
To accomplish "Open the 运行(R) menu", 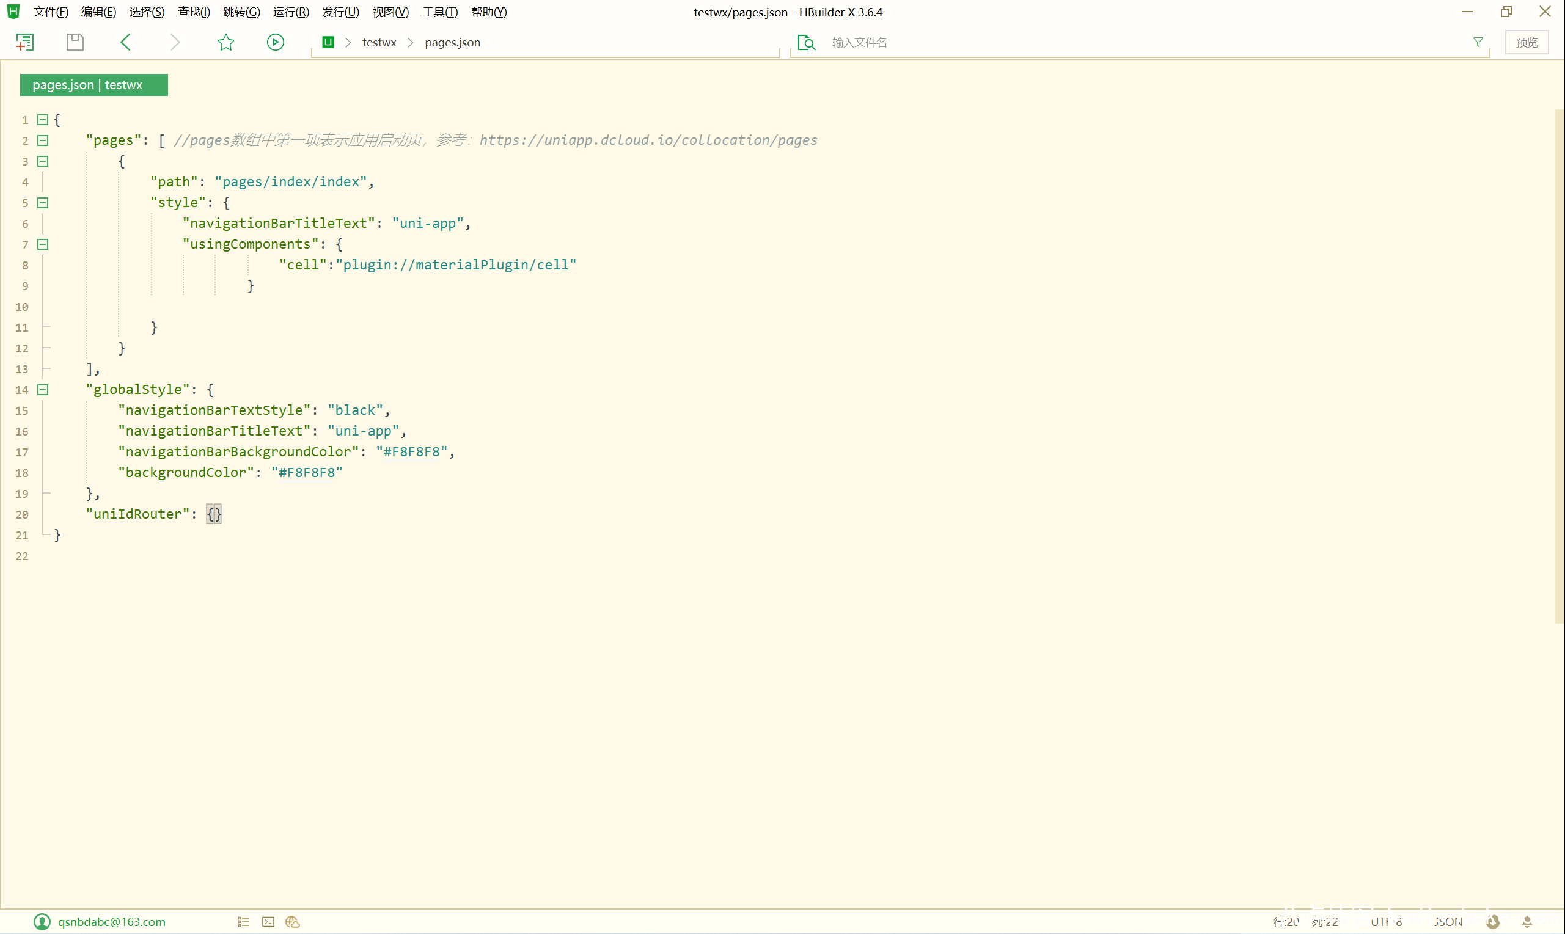I will tap(291, 12).
